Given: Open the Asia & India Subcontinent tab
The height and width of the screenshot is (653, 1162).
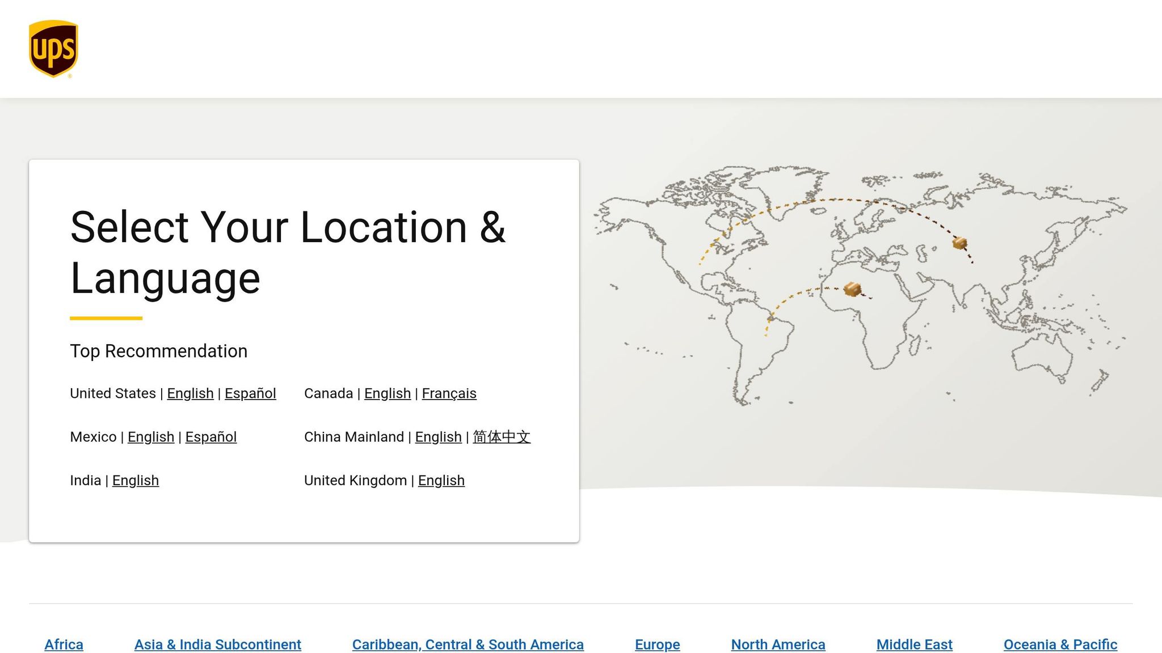Looking at the screenshot, I should click(218, 644).
